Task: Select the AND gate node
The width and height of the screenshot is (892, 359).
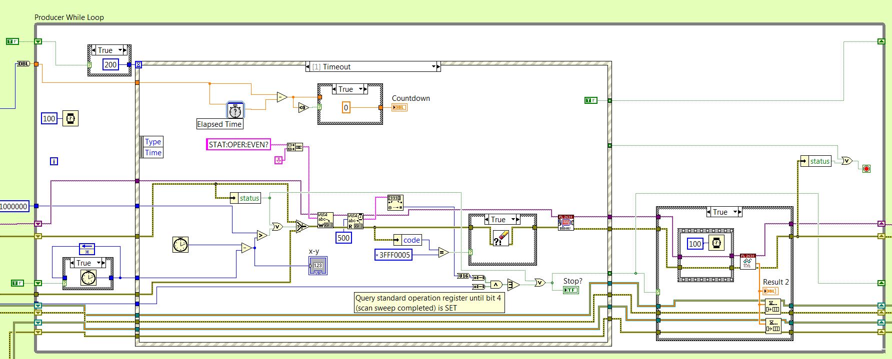Action: click(x=496, y=285)
